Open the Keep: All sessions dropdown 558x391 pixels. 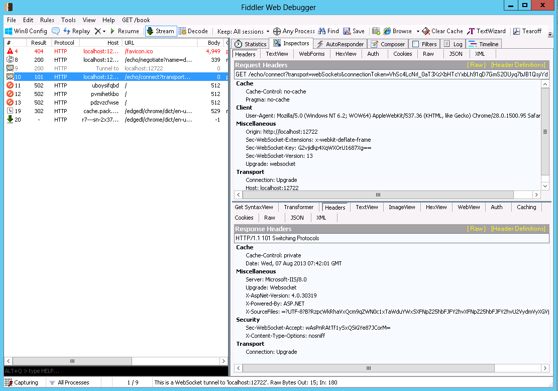(x=244, y=31)
